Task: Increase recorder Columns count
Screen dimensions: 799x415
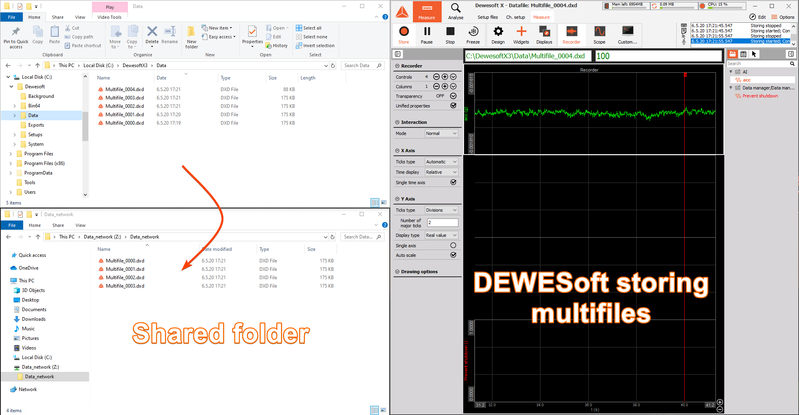Action: (x=445, y=86)
